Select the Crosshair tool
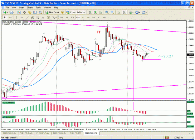 tap(10, 17)
